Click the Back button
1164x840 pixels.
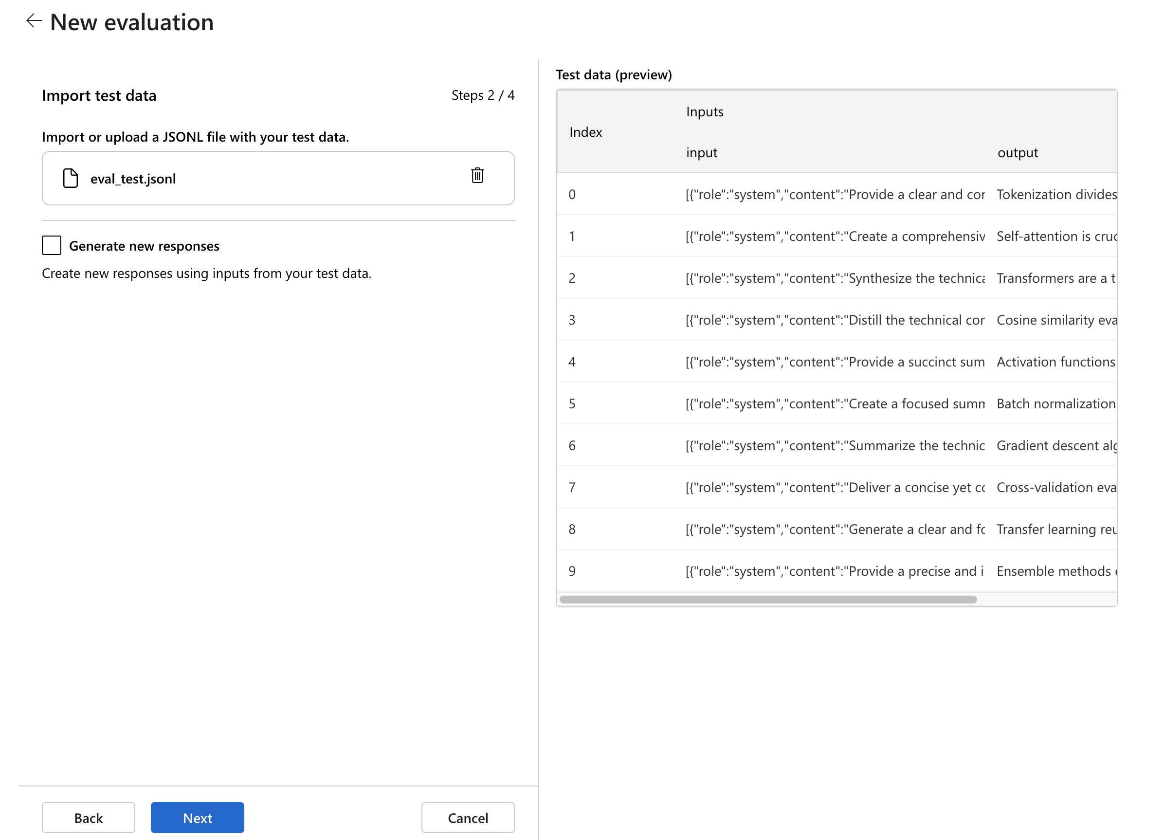point(88,818)
